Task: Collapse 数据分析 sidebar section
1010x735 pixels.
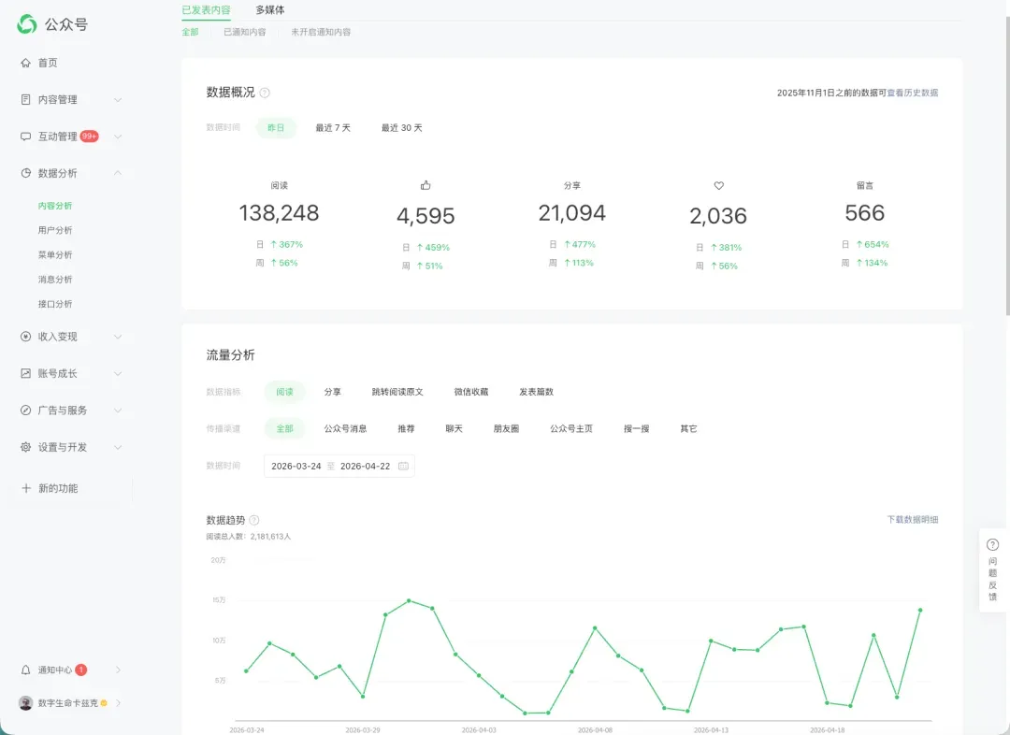Action: (118, 173)
